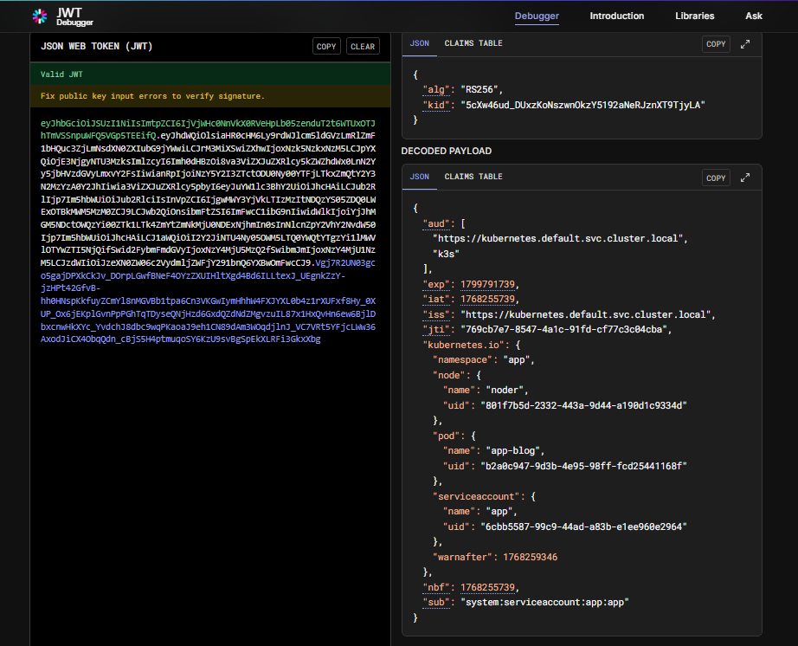Open the Libraries page

pyautogui.click(x=694, y=16)
